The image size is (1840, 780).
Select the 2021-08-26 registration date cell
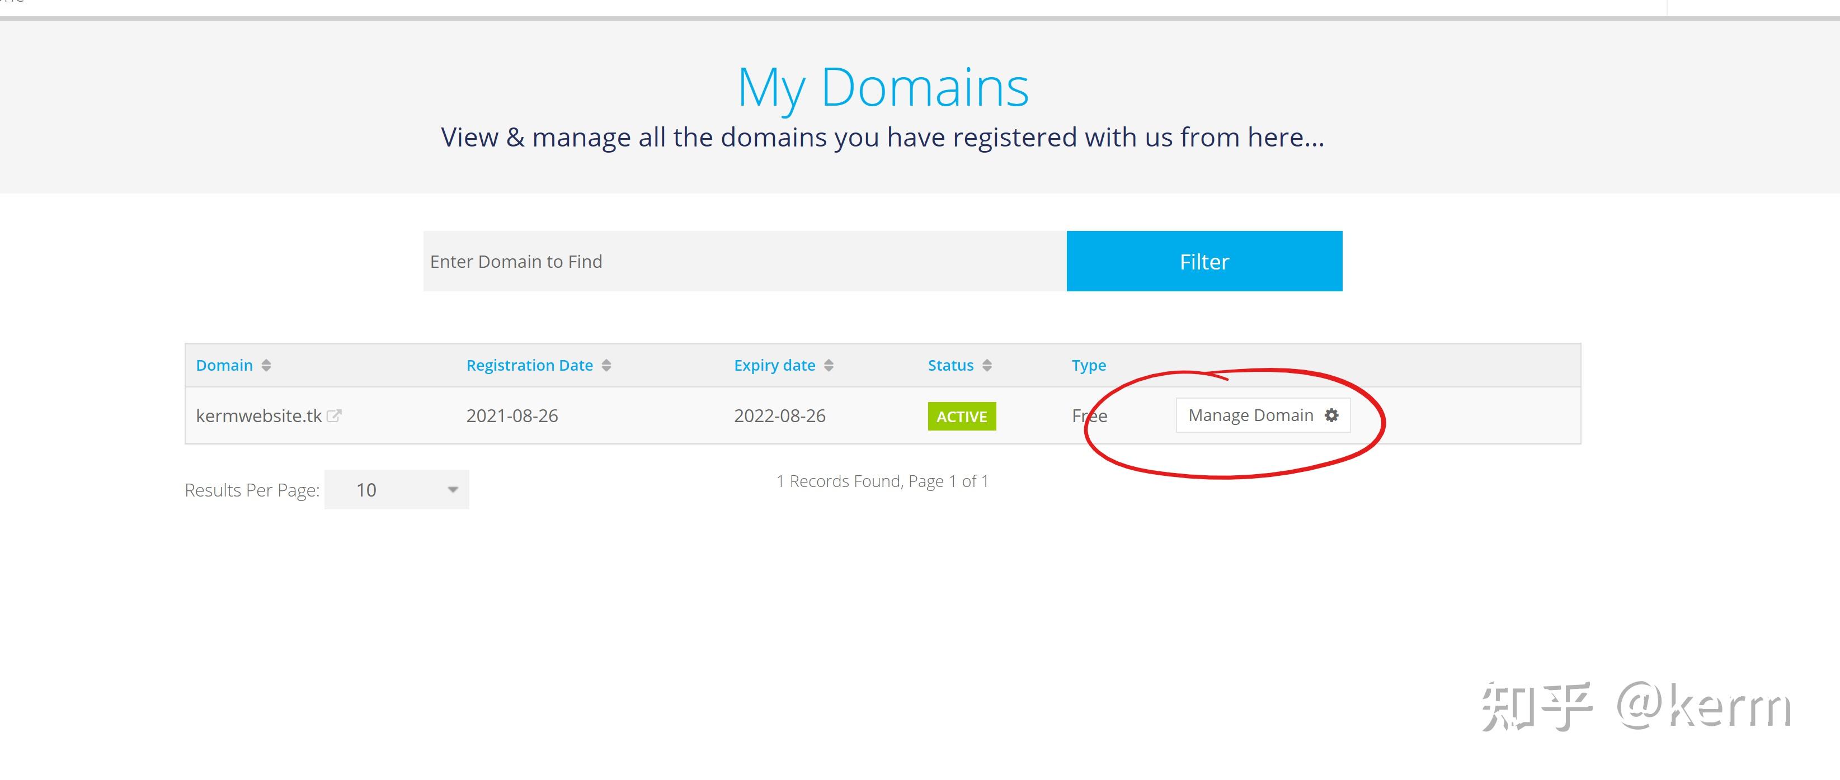pos(512,416)
